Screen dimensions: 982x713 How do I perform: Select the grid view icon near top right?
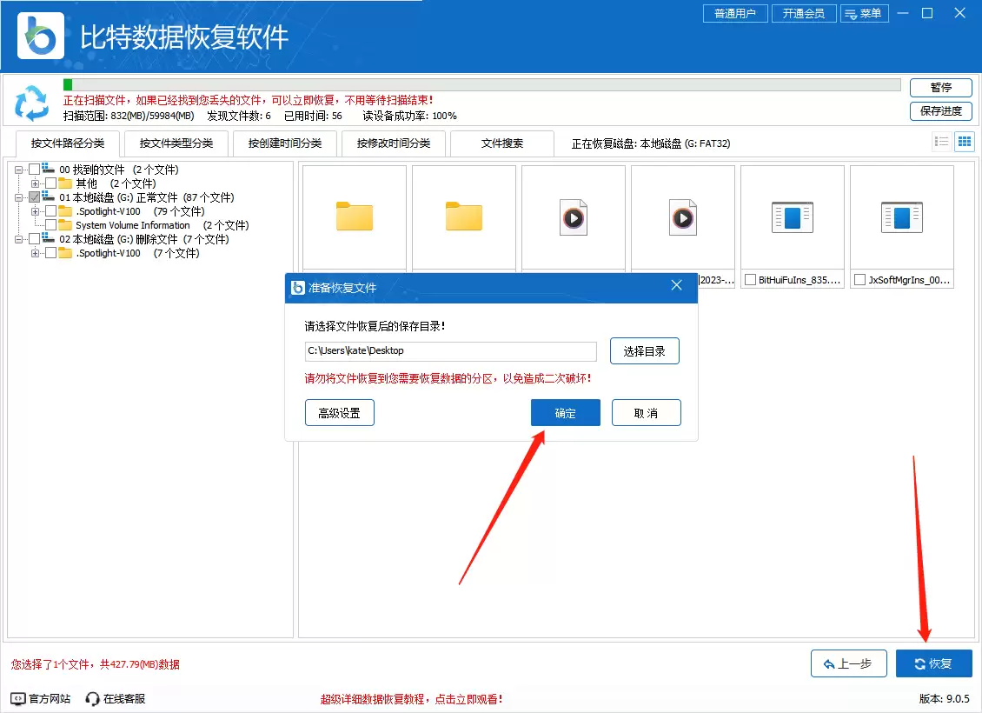[x=964, y=141]
